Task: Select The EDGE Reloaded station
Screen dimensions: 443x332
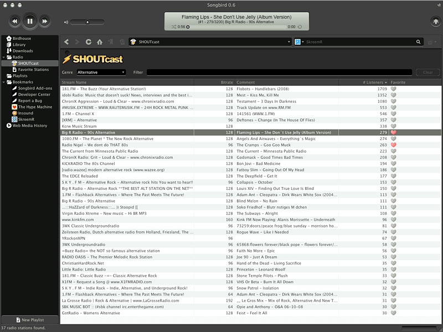Action: 251,176
